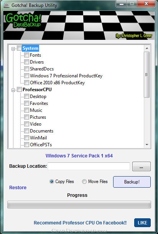The width and height of the screenshot is (158, 234).
Task: Collapse the System tree node
Action: tap(13, 49)
